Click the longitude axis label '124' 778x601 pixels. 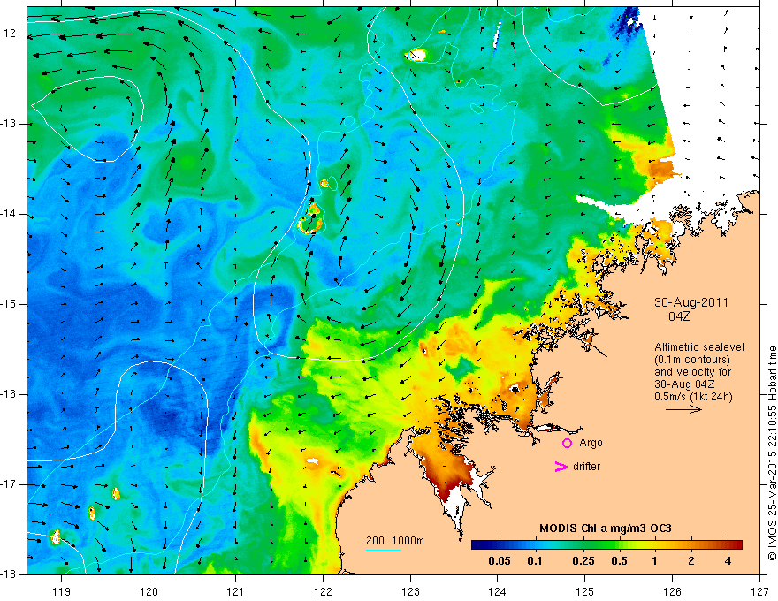point(498,591)
